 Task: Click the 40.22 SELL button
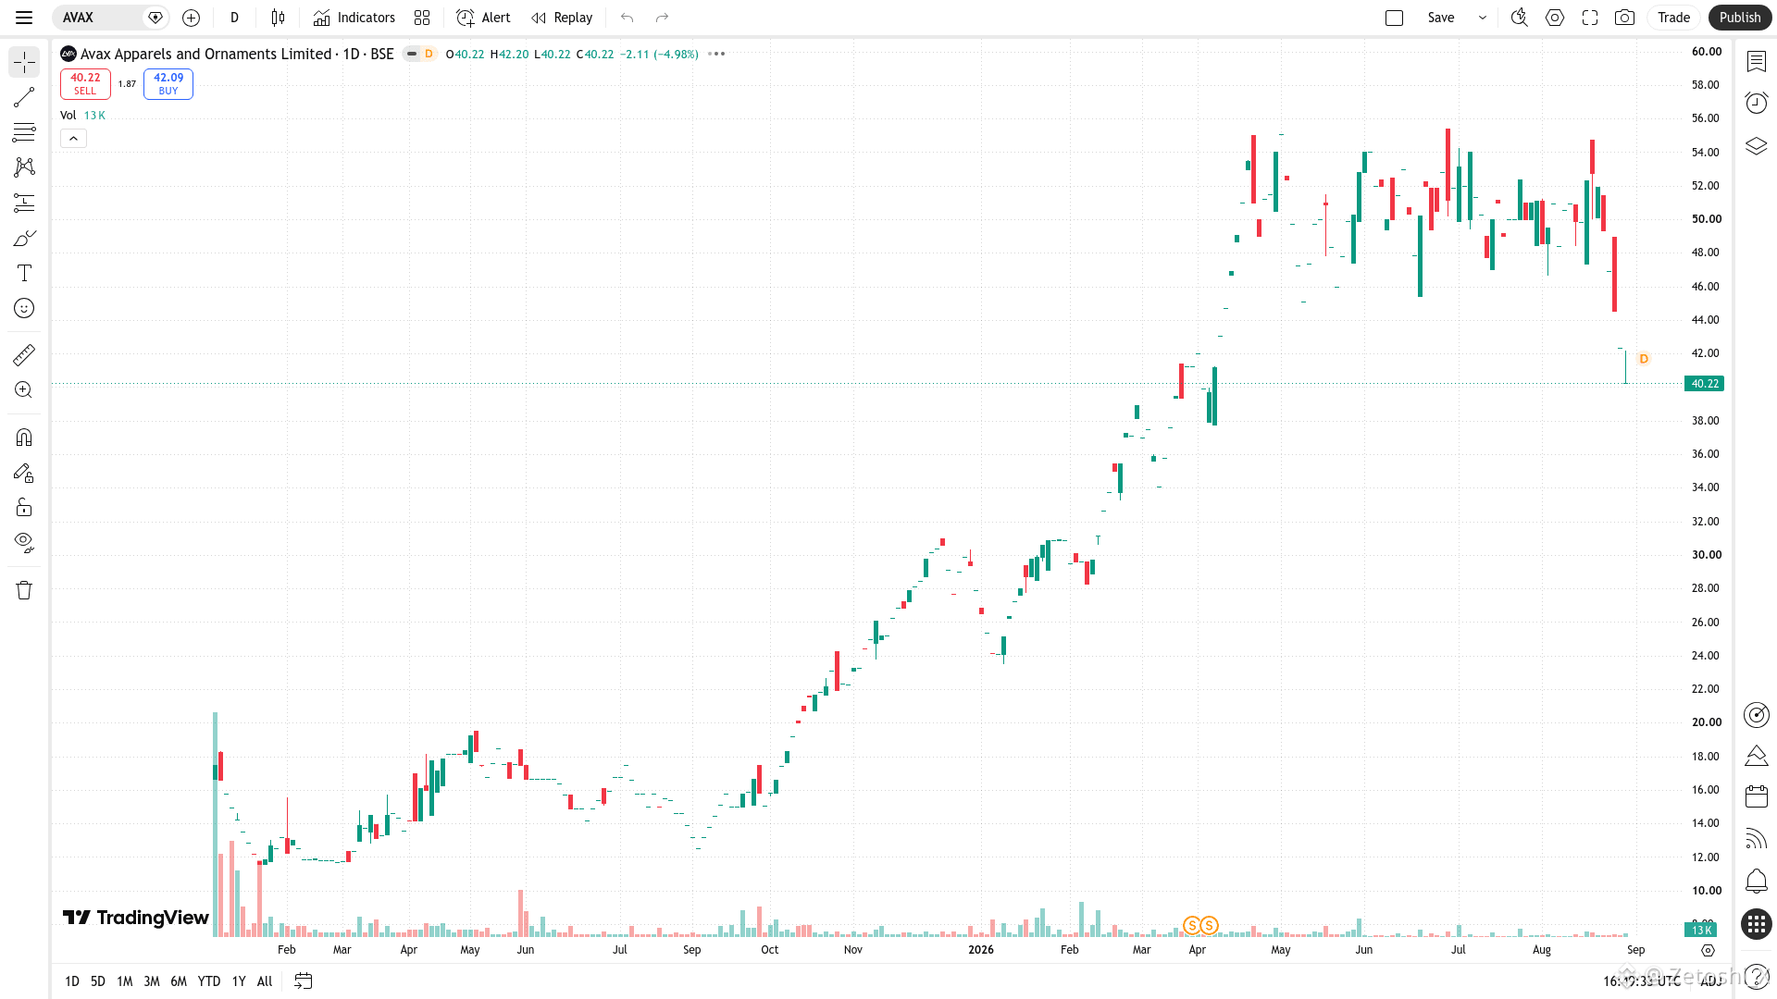coord(85,84)
